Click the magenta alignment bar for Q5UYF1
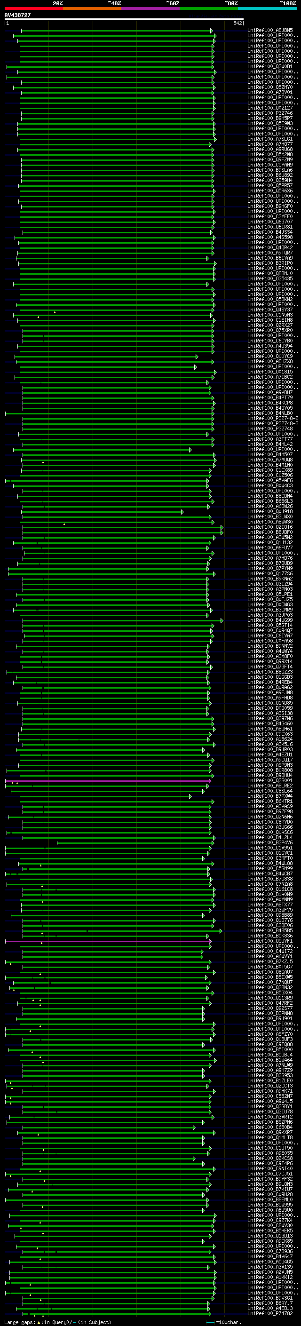The width and height of the screenshot is (301, 1326). tap(108, 942)
